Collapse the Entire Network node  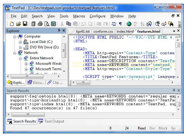20,59
